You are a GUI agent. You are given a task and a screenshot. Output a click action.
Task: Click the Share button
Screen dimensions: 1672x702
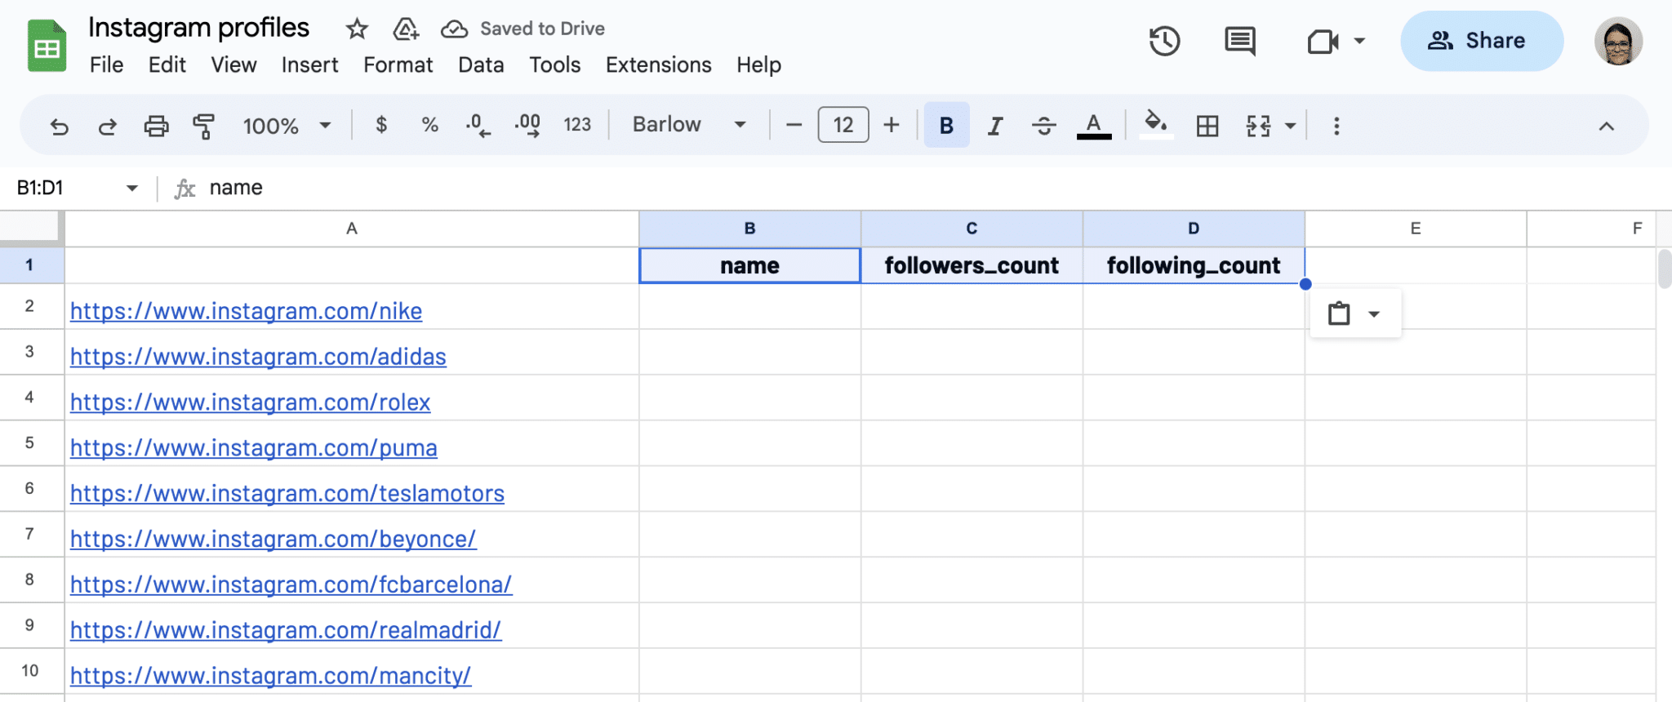[x=1482, y=41]
